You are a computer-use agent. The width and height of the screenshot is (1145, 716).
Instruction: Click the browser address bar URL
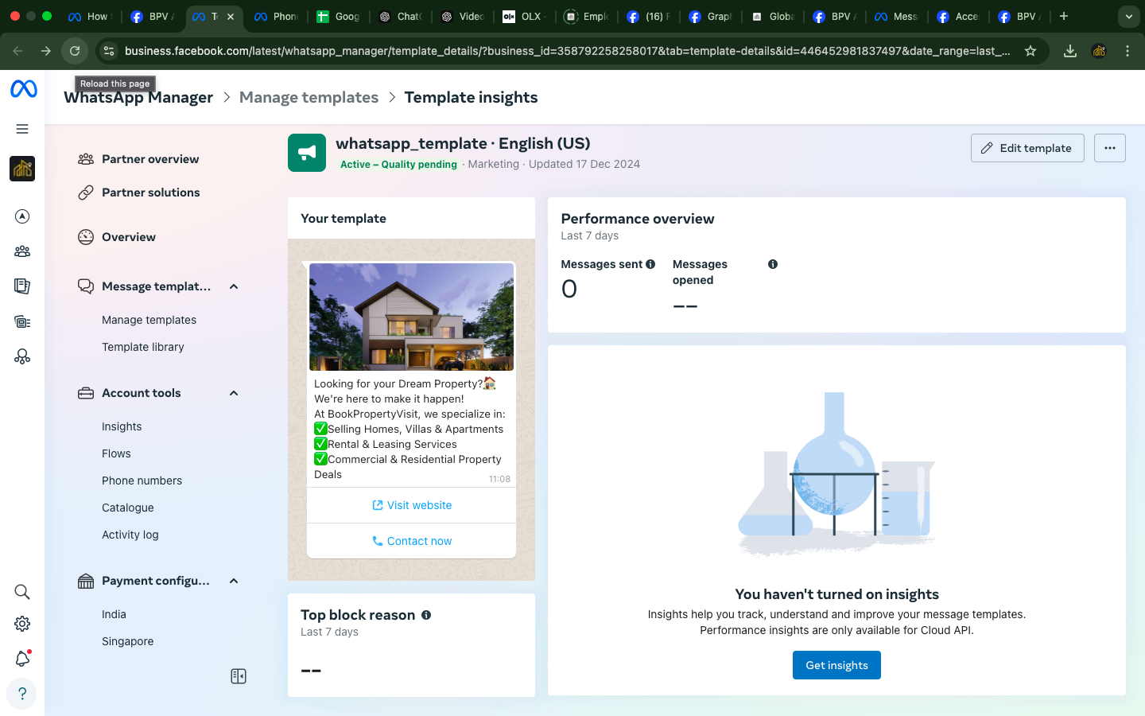(568, 51)
